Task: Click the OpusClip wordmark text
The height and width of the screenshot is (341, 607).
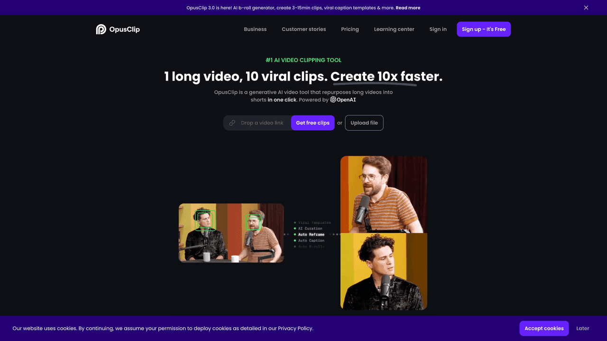Action: click(125, 29)
